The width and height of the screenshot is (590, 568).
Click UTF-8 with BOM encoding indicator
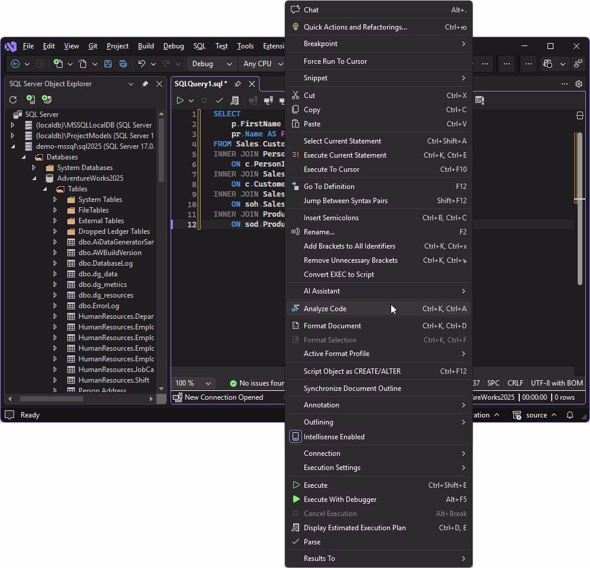click(x=556, y=383)
